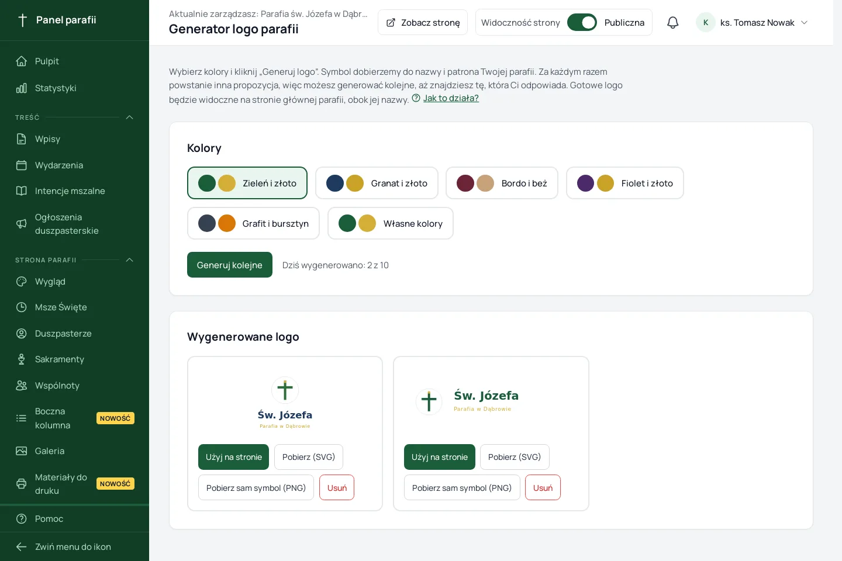Collapse the TREŚĆ sidebar section
This screenshot has height=561, width=842.
130,117
